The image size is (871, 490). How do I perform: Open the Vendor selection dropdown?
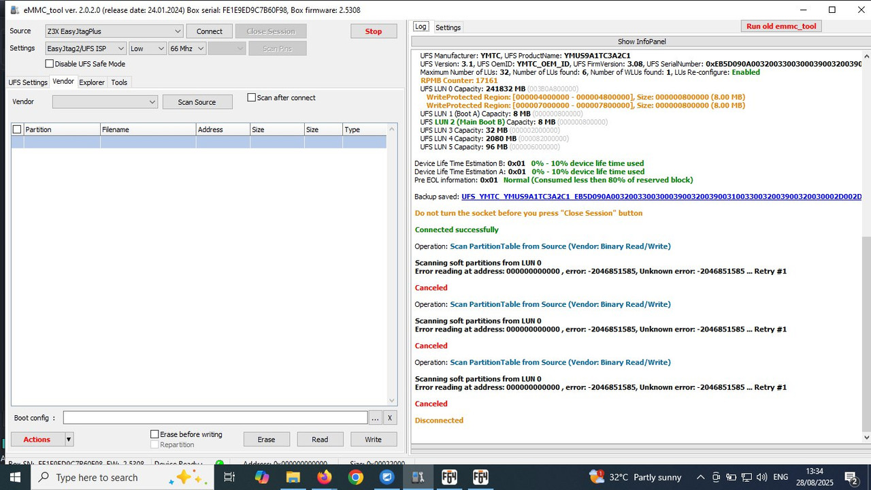pyautogui.click(x=105, y=102)
